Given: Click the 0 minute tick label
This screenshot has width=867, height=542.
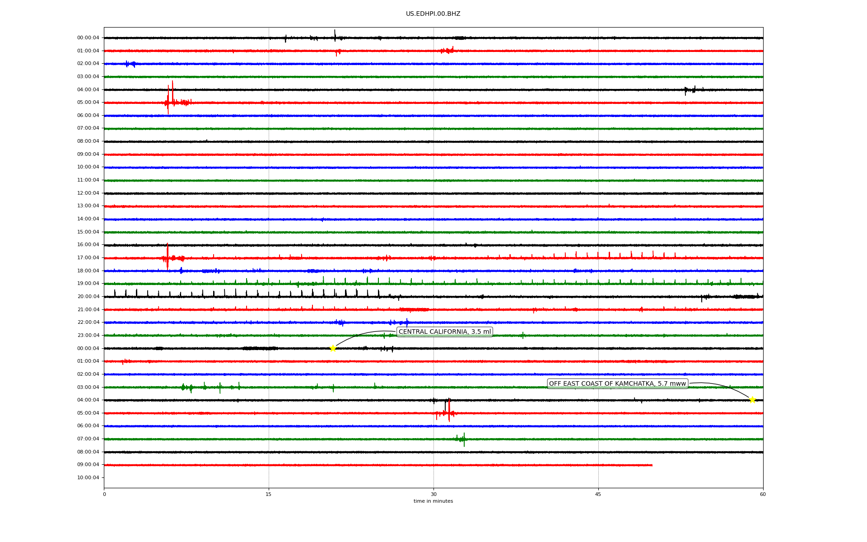Looking at the screenshot, I should [x=104, y=494].
